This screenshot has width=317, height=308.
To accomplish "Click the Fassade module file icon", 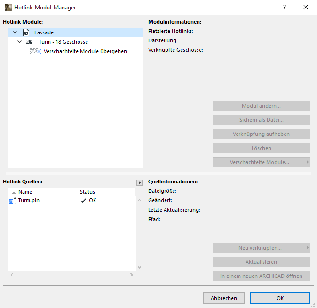I will click(x=26, y=32).
